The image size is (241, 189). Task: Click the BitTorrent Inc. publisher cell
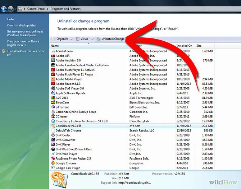point(138,107)
